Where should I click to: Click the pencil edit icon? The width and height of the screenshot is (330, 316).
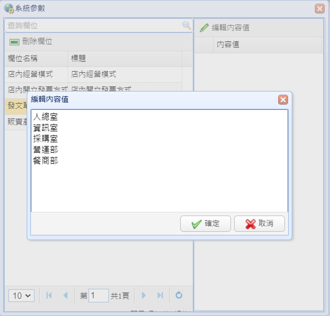[204, 28]
